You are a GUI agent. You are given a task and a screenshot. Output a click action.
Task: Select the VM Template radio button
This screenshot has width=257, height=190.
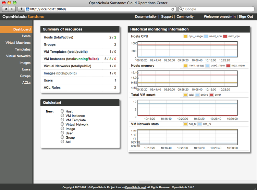[x=62, y=120]
